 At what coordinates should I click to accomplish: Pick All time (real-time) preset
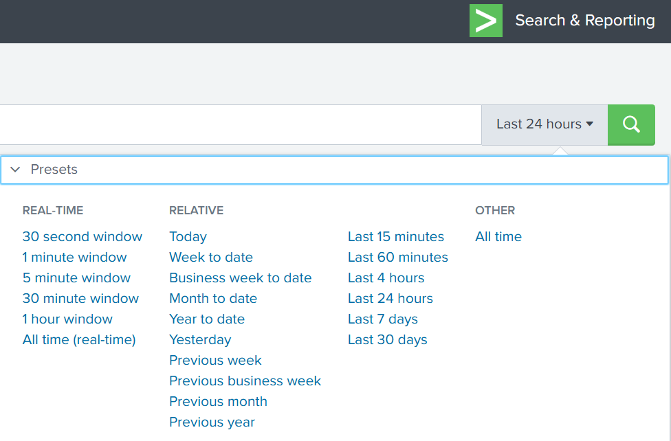coord(78,339)
